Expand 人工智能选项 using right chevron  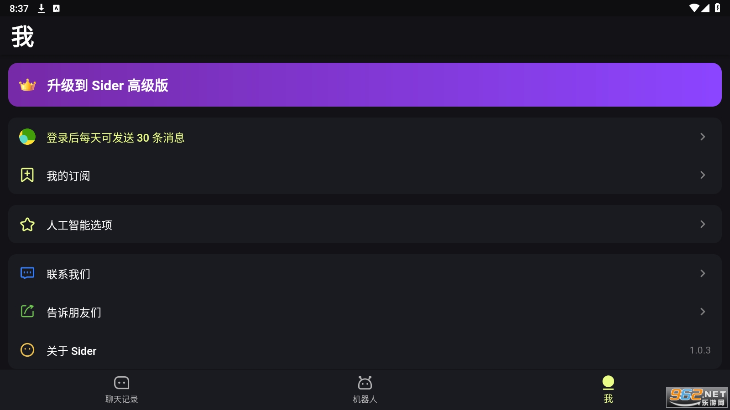702,224
